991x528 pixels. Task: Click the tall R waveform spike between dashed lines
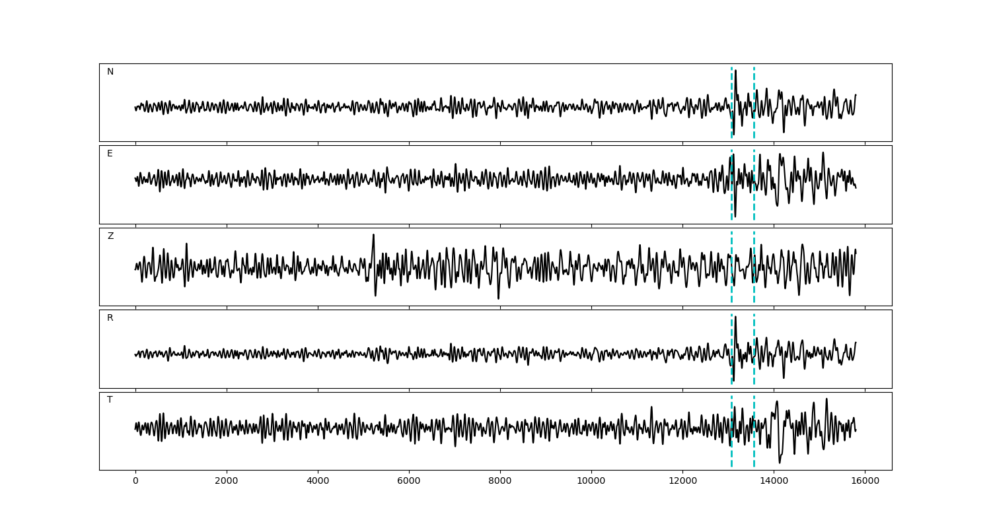[735, 321]
